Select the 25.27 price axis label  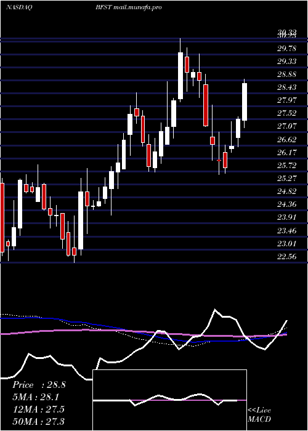coord(287,179)
